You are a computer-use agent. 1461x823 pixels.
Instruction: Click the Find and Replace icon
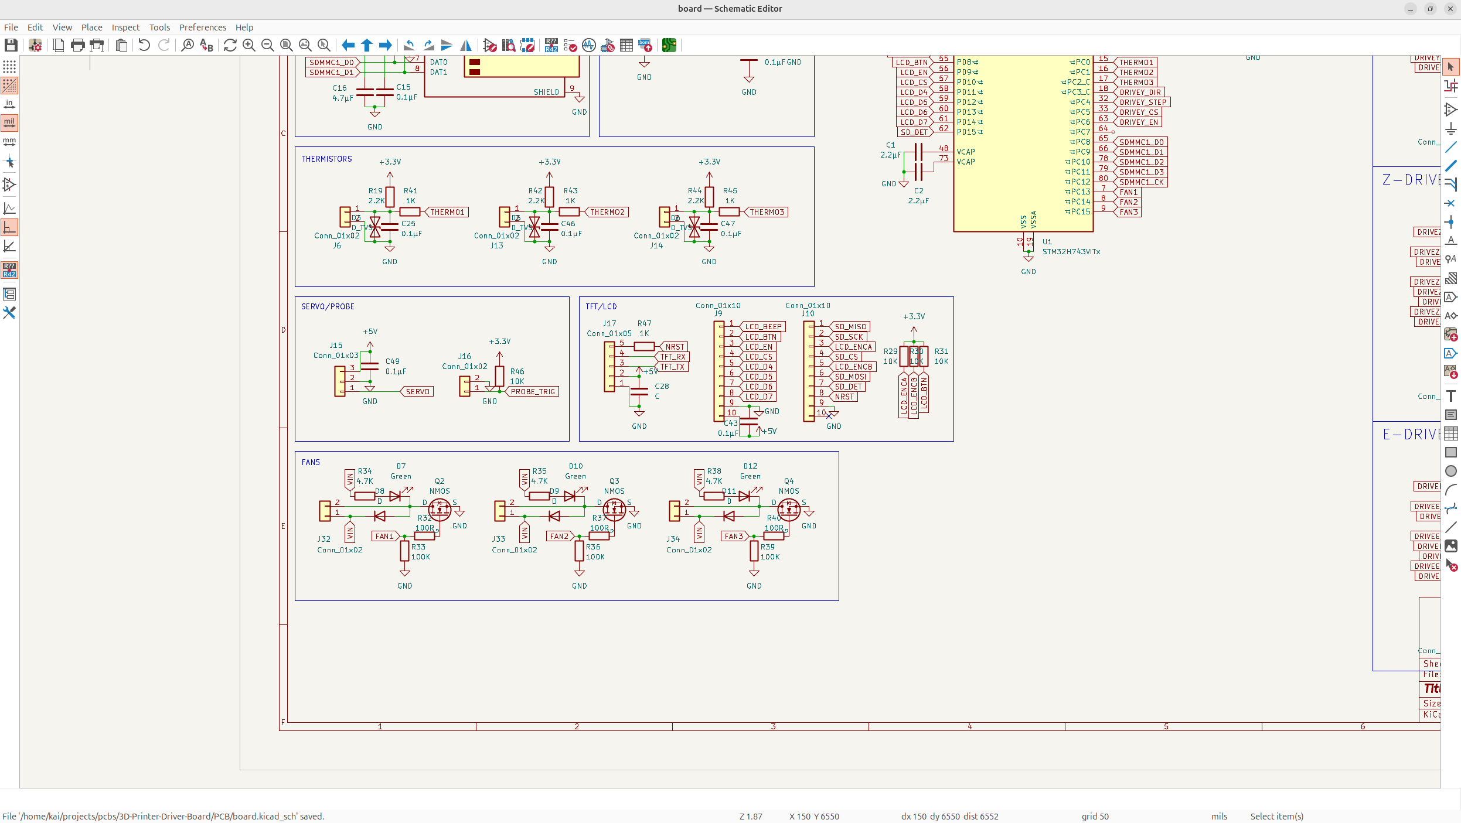click(x=206, y=45)
